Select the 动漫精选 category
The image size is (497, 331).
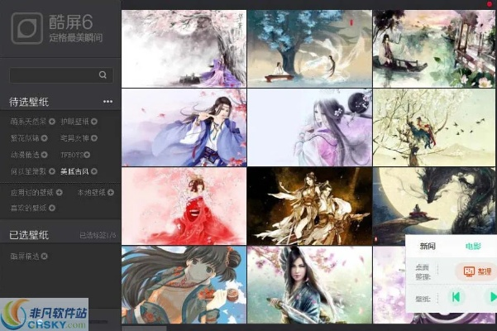[24, 155]
